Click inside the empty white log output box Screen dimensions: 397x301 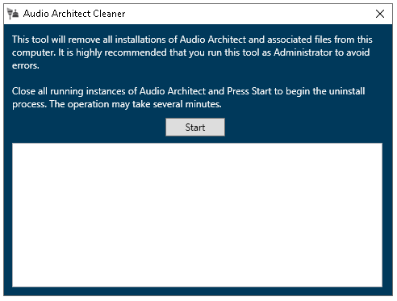click(197, 215)
